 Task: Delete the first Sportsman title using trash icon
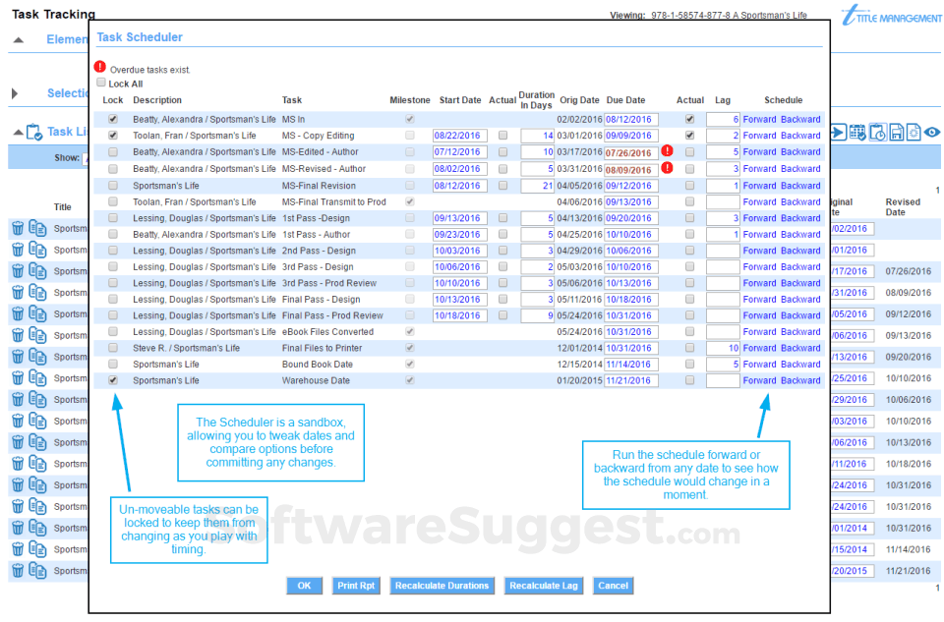17,228
